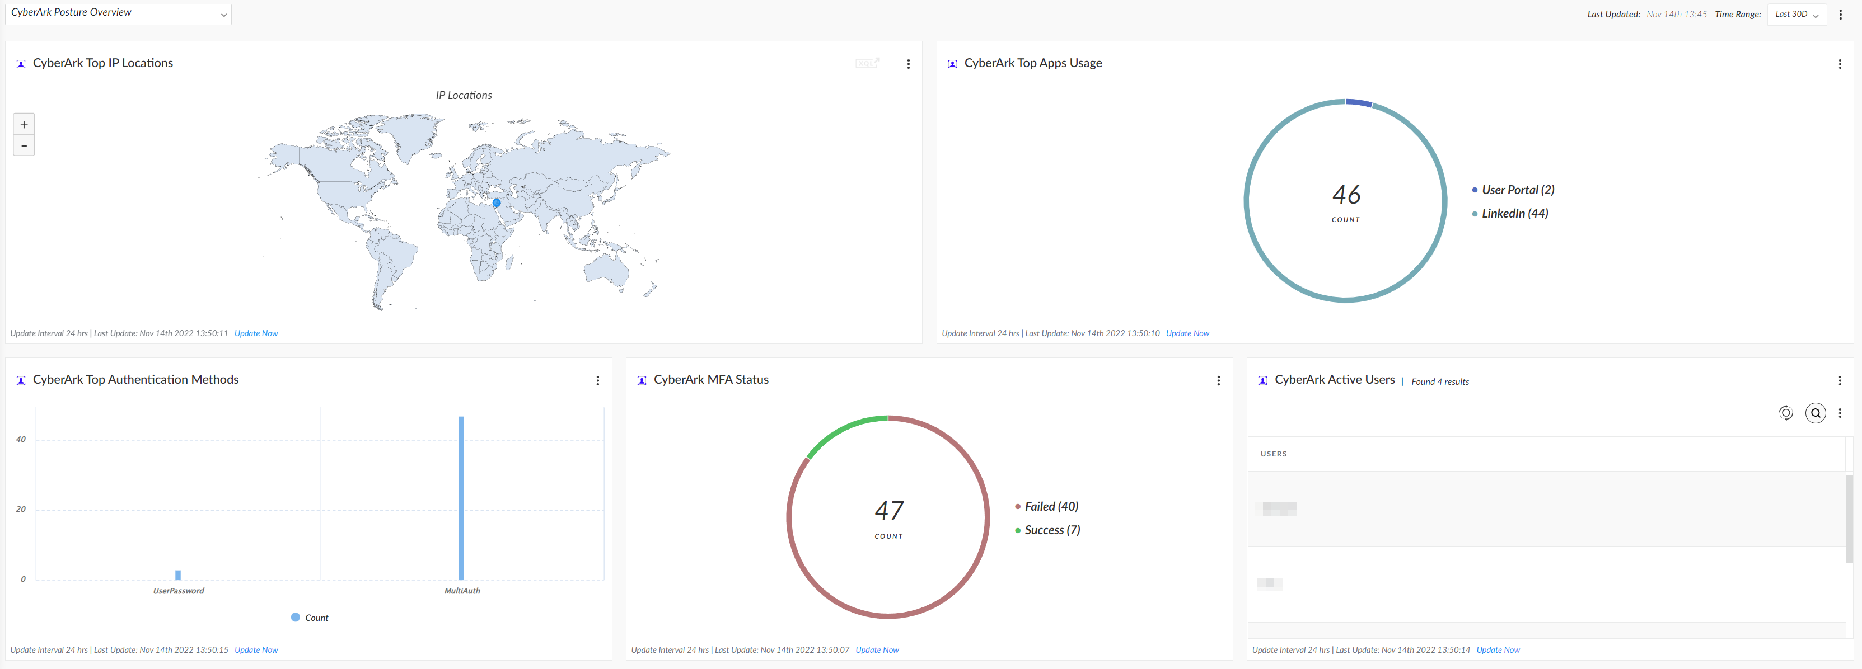This screenshot has width=1862, height=669.
Task: Select the first blurred user row
Action: point(1547,508)
